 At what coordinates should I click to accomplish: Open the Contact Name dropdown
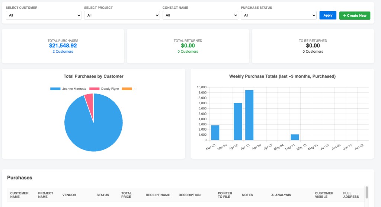coord(200,15)
